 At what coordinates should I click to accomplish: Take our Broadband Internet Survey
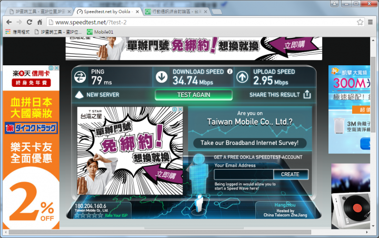click(x=250, y=143)
